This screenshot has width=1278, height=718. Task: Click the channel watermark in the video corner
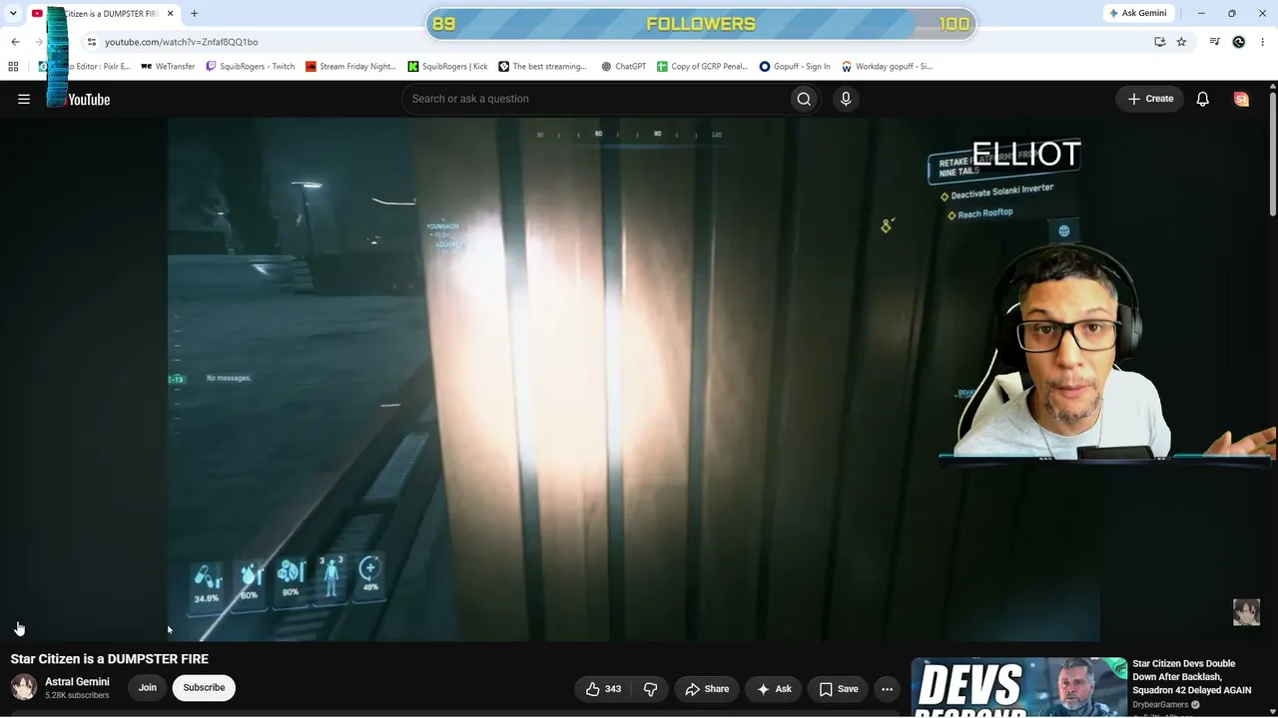[1246, 612]
